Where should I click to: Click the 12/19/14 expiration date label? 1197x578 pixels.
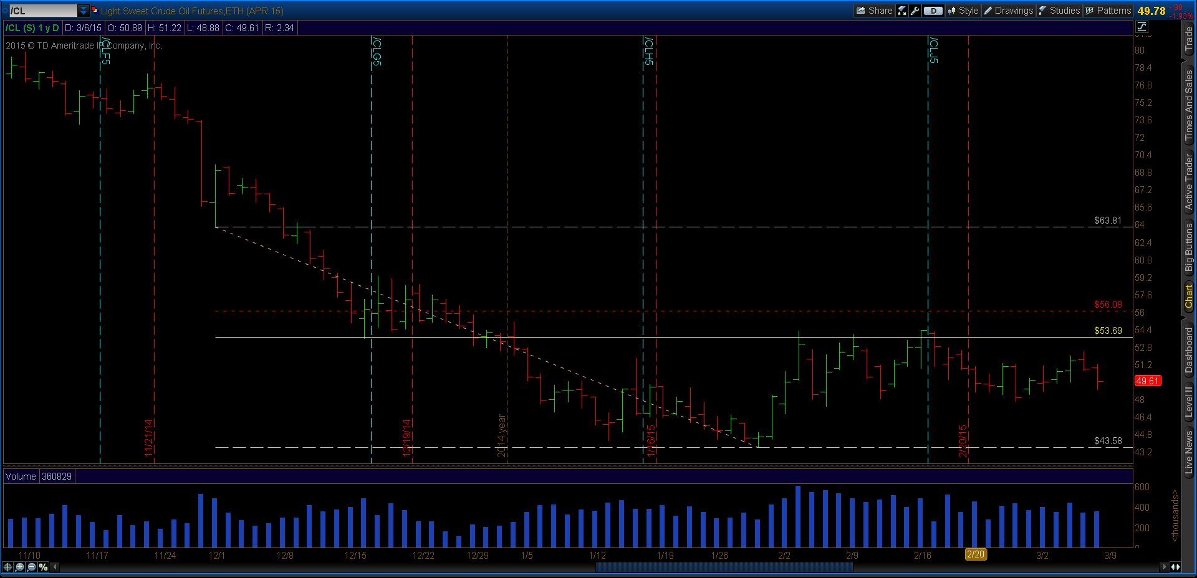[406, 437]
